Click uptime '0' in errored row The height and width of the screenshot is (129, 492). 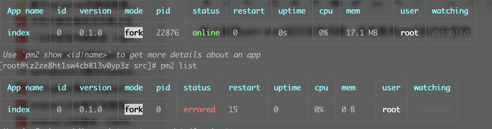[276, 110]
